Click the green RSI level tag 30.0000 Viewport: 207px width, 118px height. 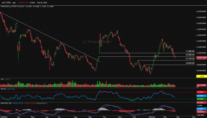coord(201,99)
